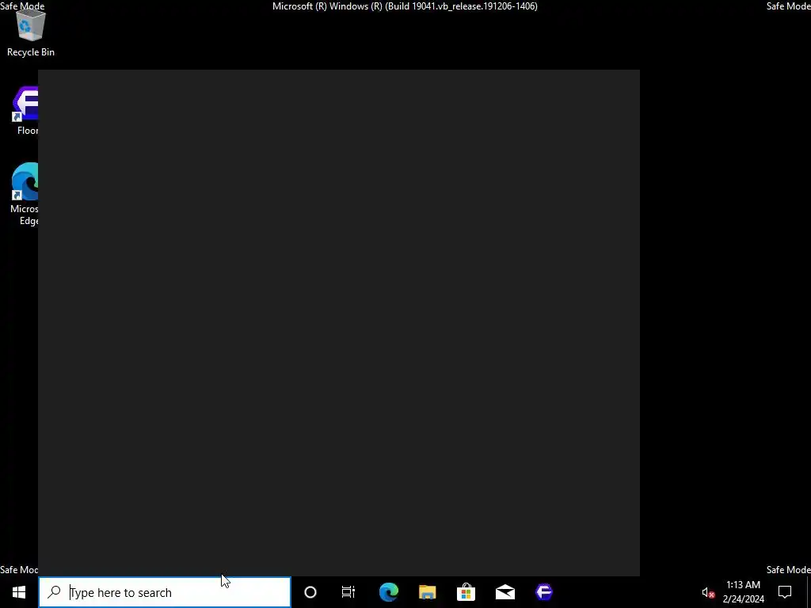Open Cortana from the taskbar circle
Image resolution: width=811 pixels, height=608 pixels.
pyautogui.click(x=310, y=592)
